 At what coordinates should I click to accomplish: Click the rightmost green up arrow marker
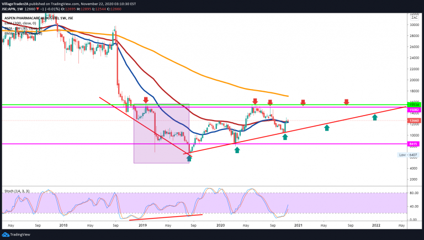pyautogui.click(x=375, y=117)
